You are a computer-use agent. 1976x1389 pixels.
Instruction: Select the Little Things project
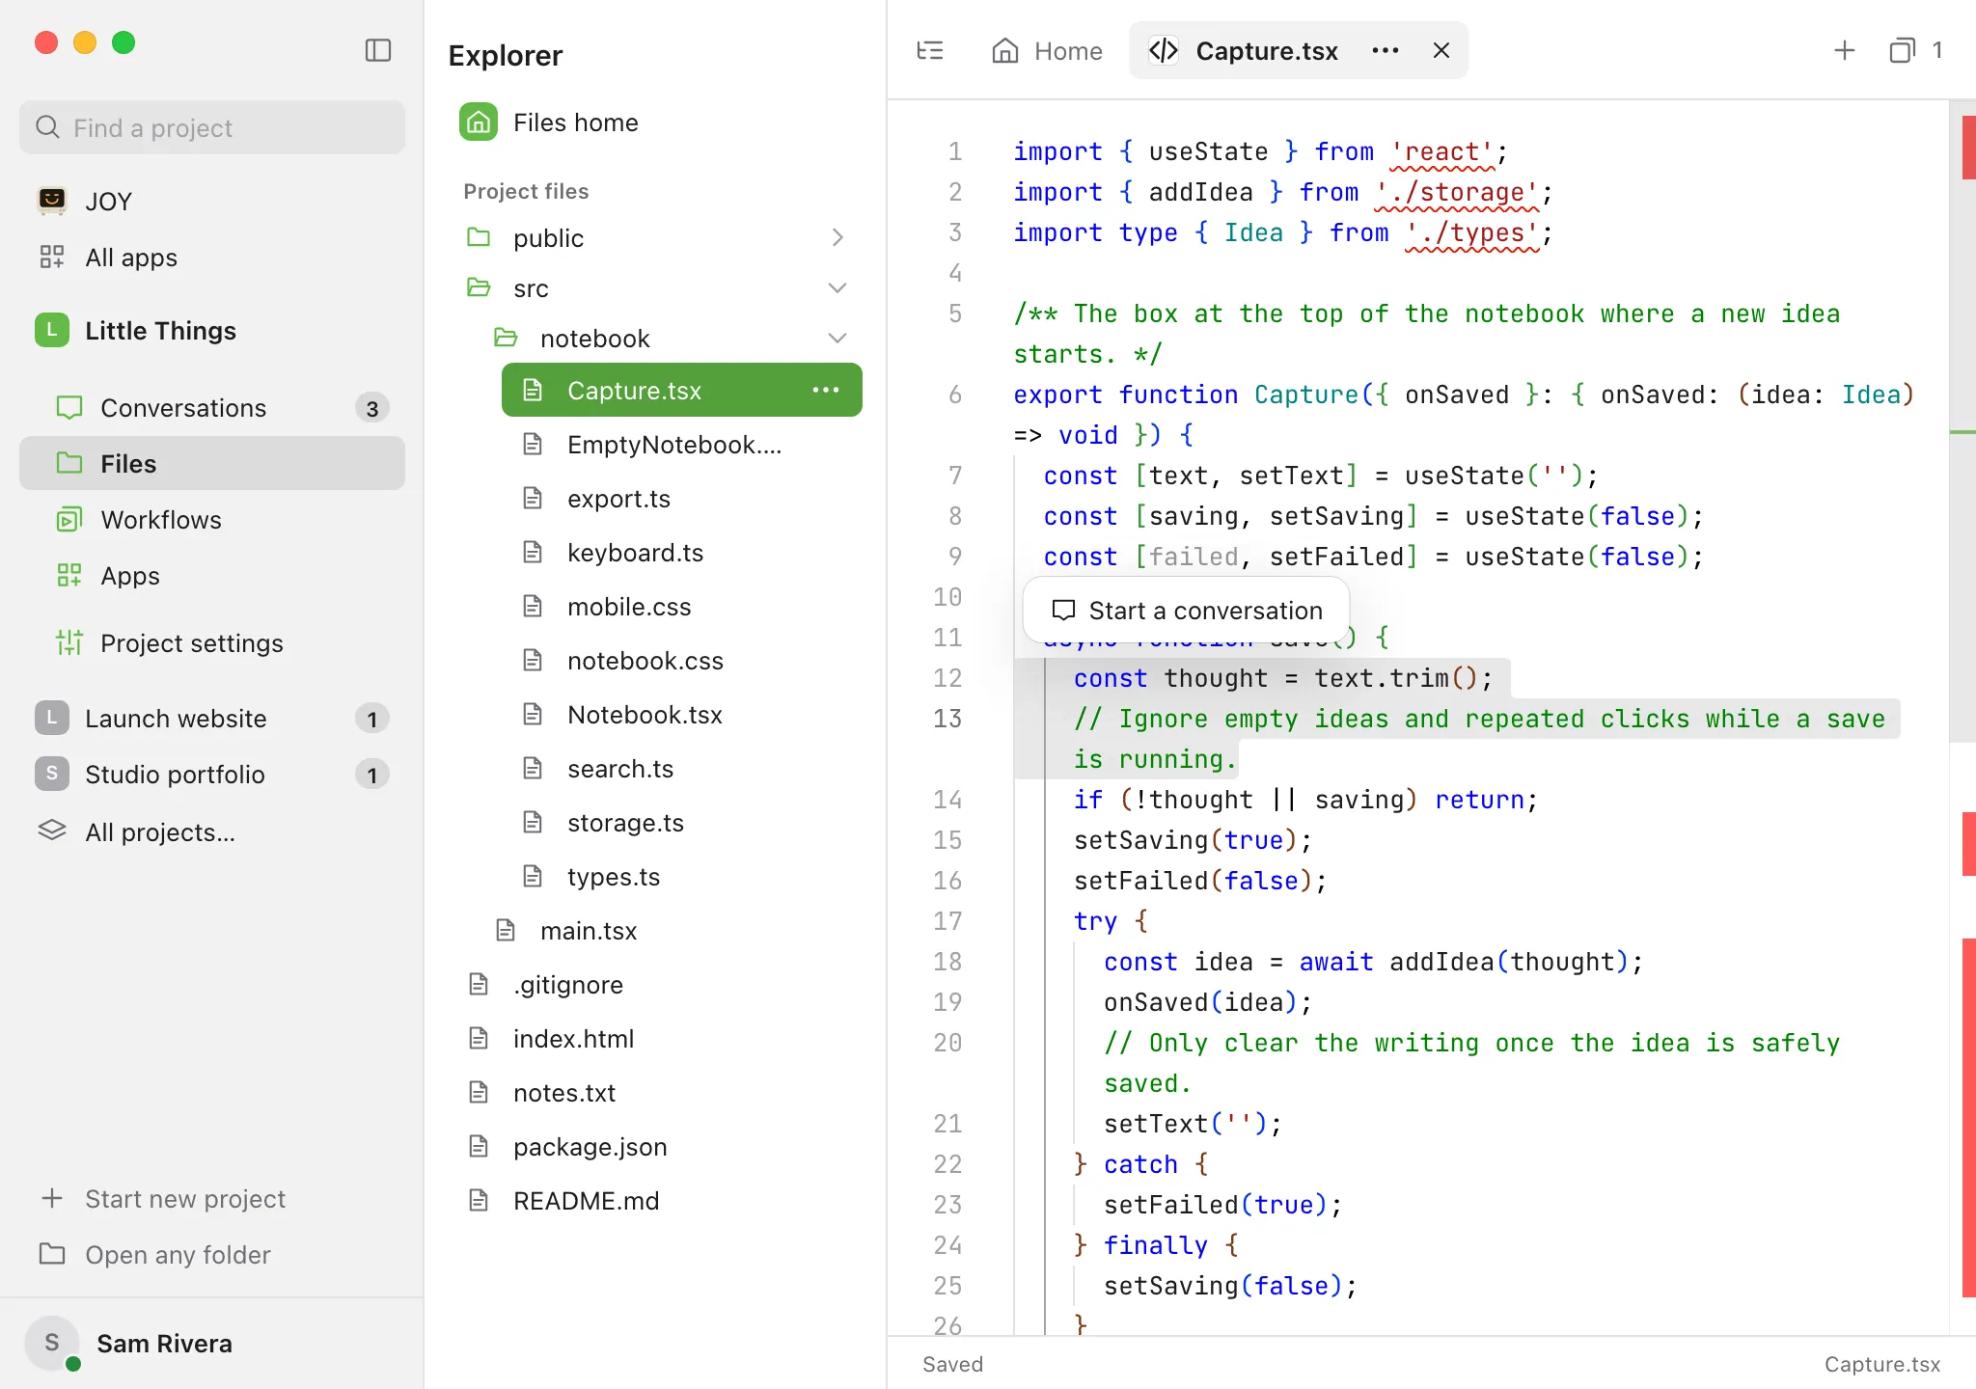click(212, 330)
